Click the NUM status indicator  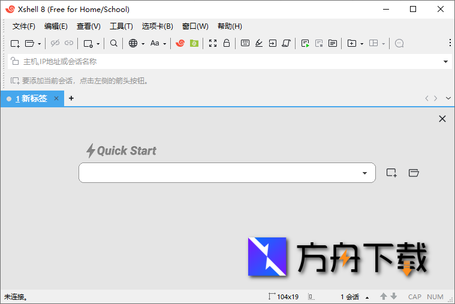[435, 297]
